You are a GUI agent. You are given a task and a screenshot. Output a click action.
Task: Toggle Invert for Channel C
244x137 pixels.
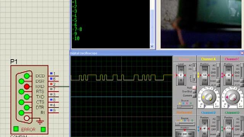[x=242, y=81]
